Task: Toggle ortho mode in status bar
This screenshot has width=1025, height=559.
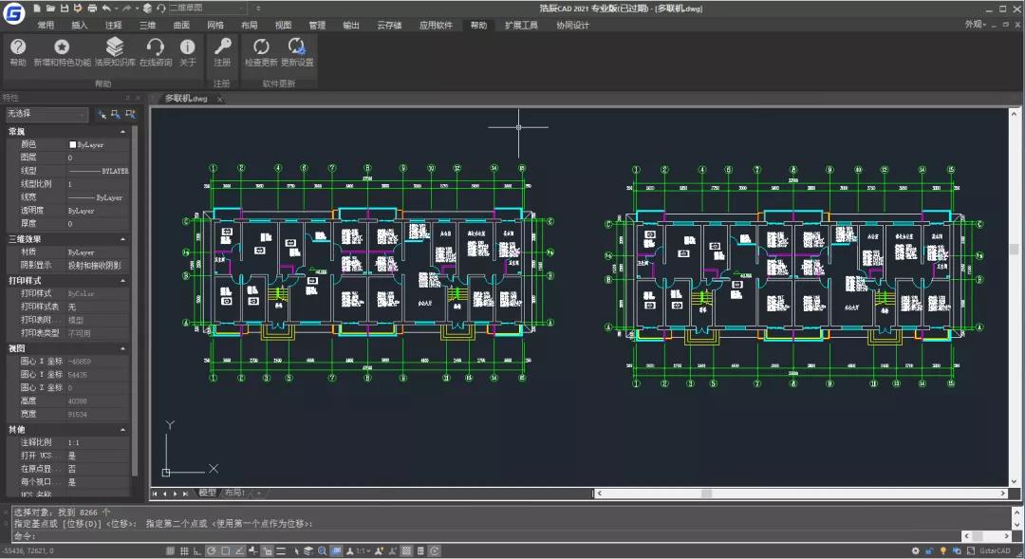Action: coord(197,551)
